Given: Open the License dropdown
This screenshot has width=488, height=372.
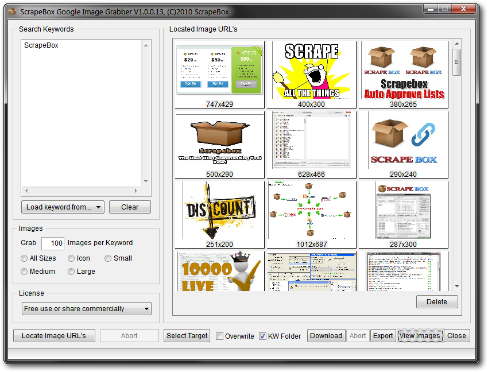Looking at the screenshot, I should tap(86, 309).
